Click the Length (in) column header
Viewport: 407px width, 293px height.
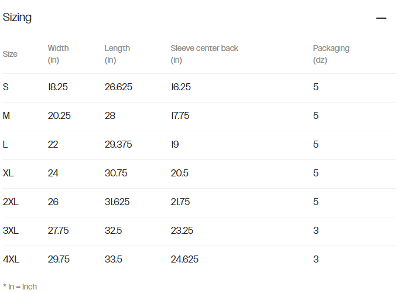click(x=117, y=54)
